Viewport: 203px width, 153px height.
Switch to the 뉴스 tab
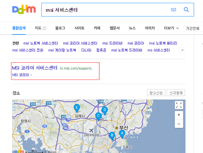pos(132,28)
